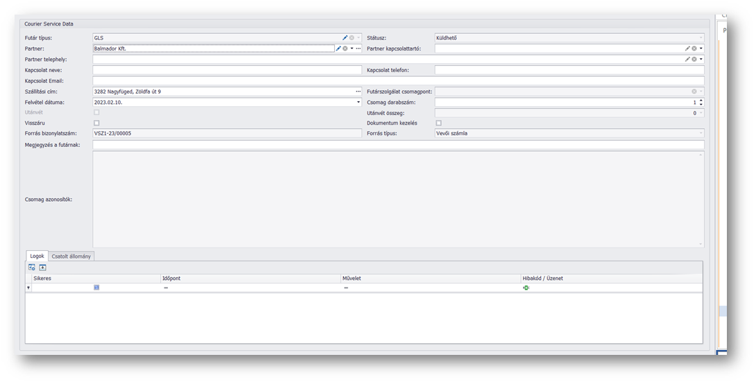Viewport: 756px width, 384px height.
Task: Open the Szállítási cím ellipsis editor
Action: pyautogui.click(x=359, y=91)
